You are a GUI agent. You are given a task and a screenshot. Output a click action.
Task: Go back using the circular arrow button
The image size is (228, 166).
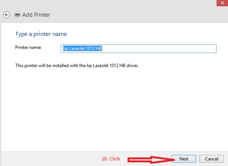[x=7, y=15]
